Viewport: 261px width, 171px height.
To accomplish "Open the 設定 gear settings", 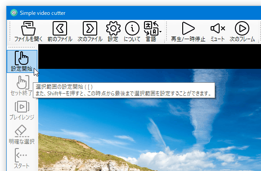I will tap(113, 31).
